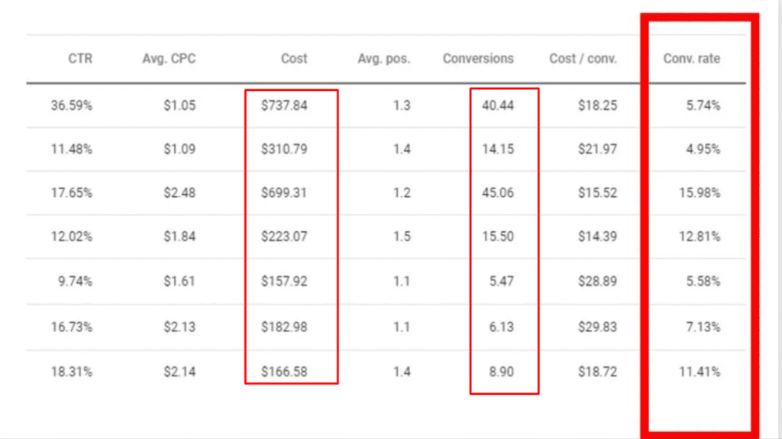The image size is (782, 439).
Task: Select the $29.83 cost per conversion cell
Action: [597, 327]
